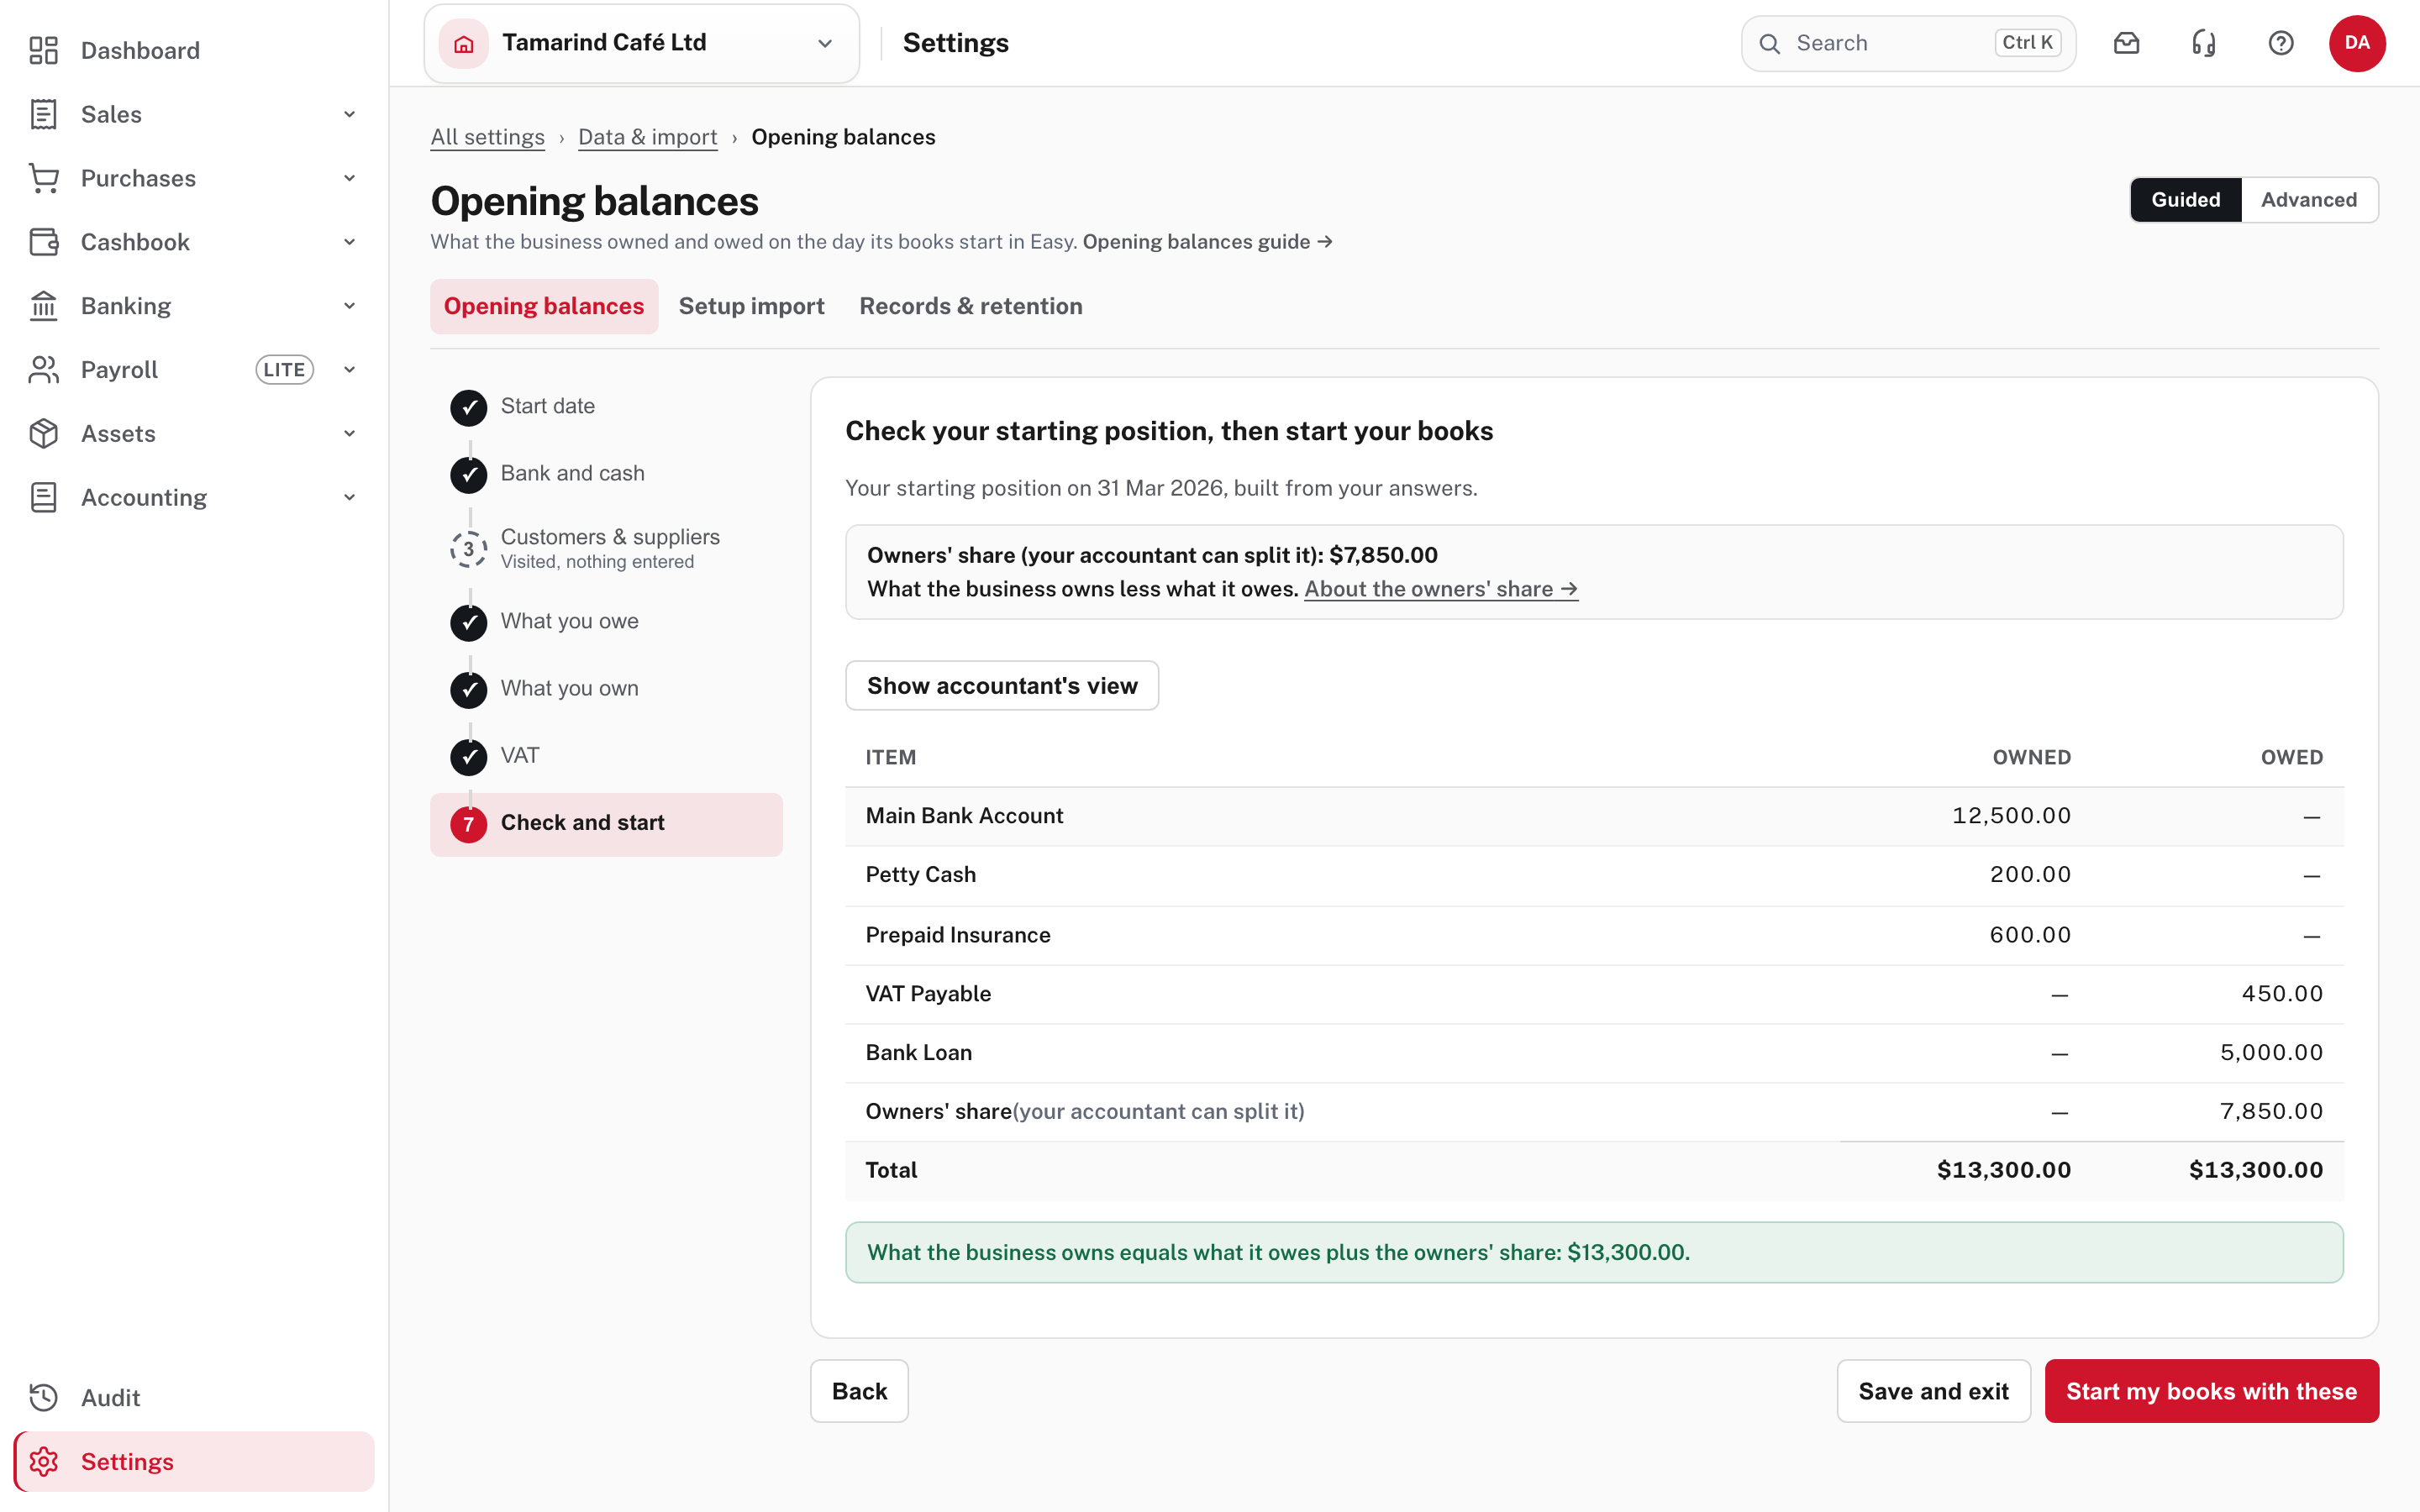Viewport: 2420px width, 1512px height.
Task: Expand the Sales menu chevron
Action: click(349, 114)
